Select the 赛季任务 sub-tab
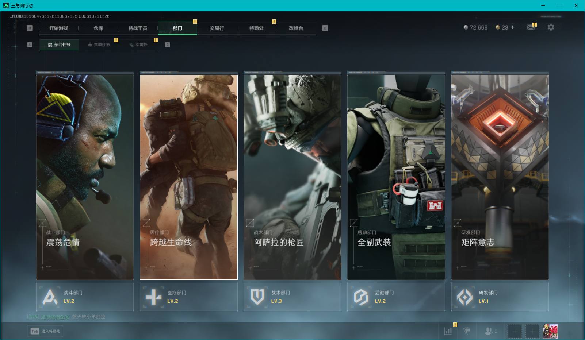This screenshot has height=340, width=585. (x=99, y=45)
